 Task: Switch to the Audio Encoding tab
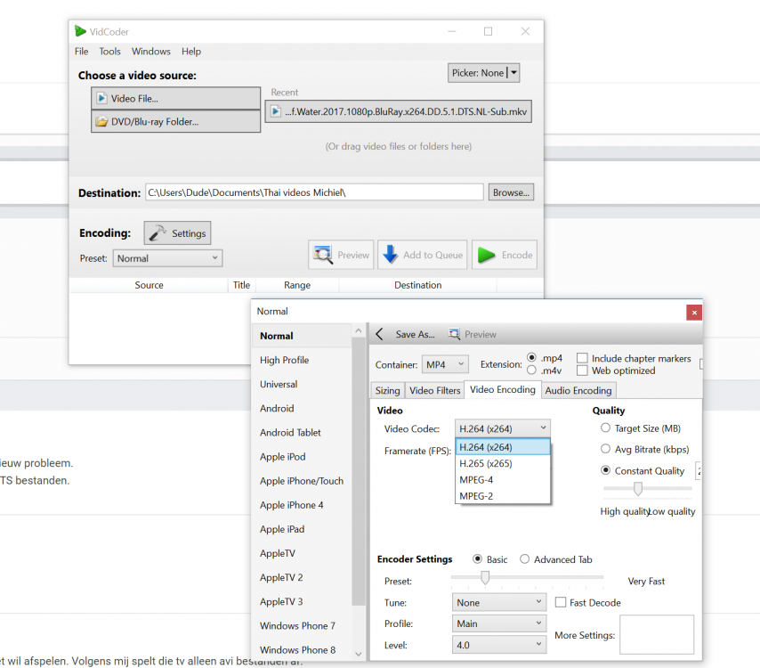click(578, 390)
